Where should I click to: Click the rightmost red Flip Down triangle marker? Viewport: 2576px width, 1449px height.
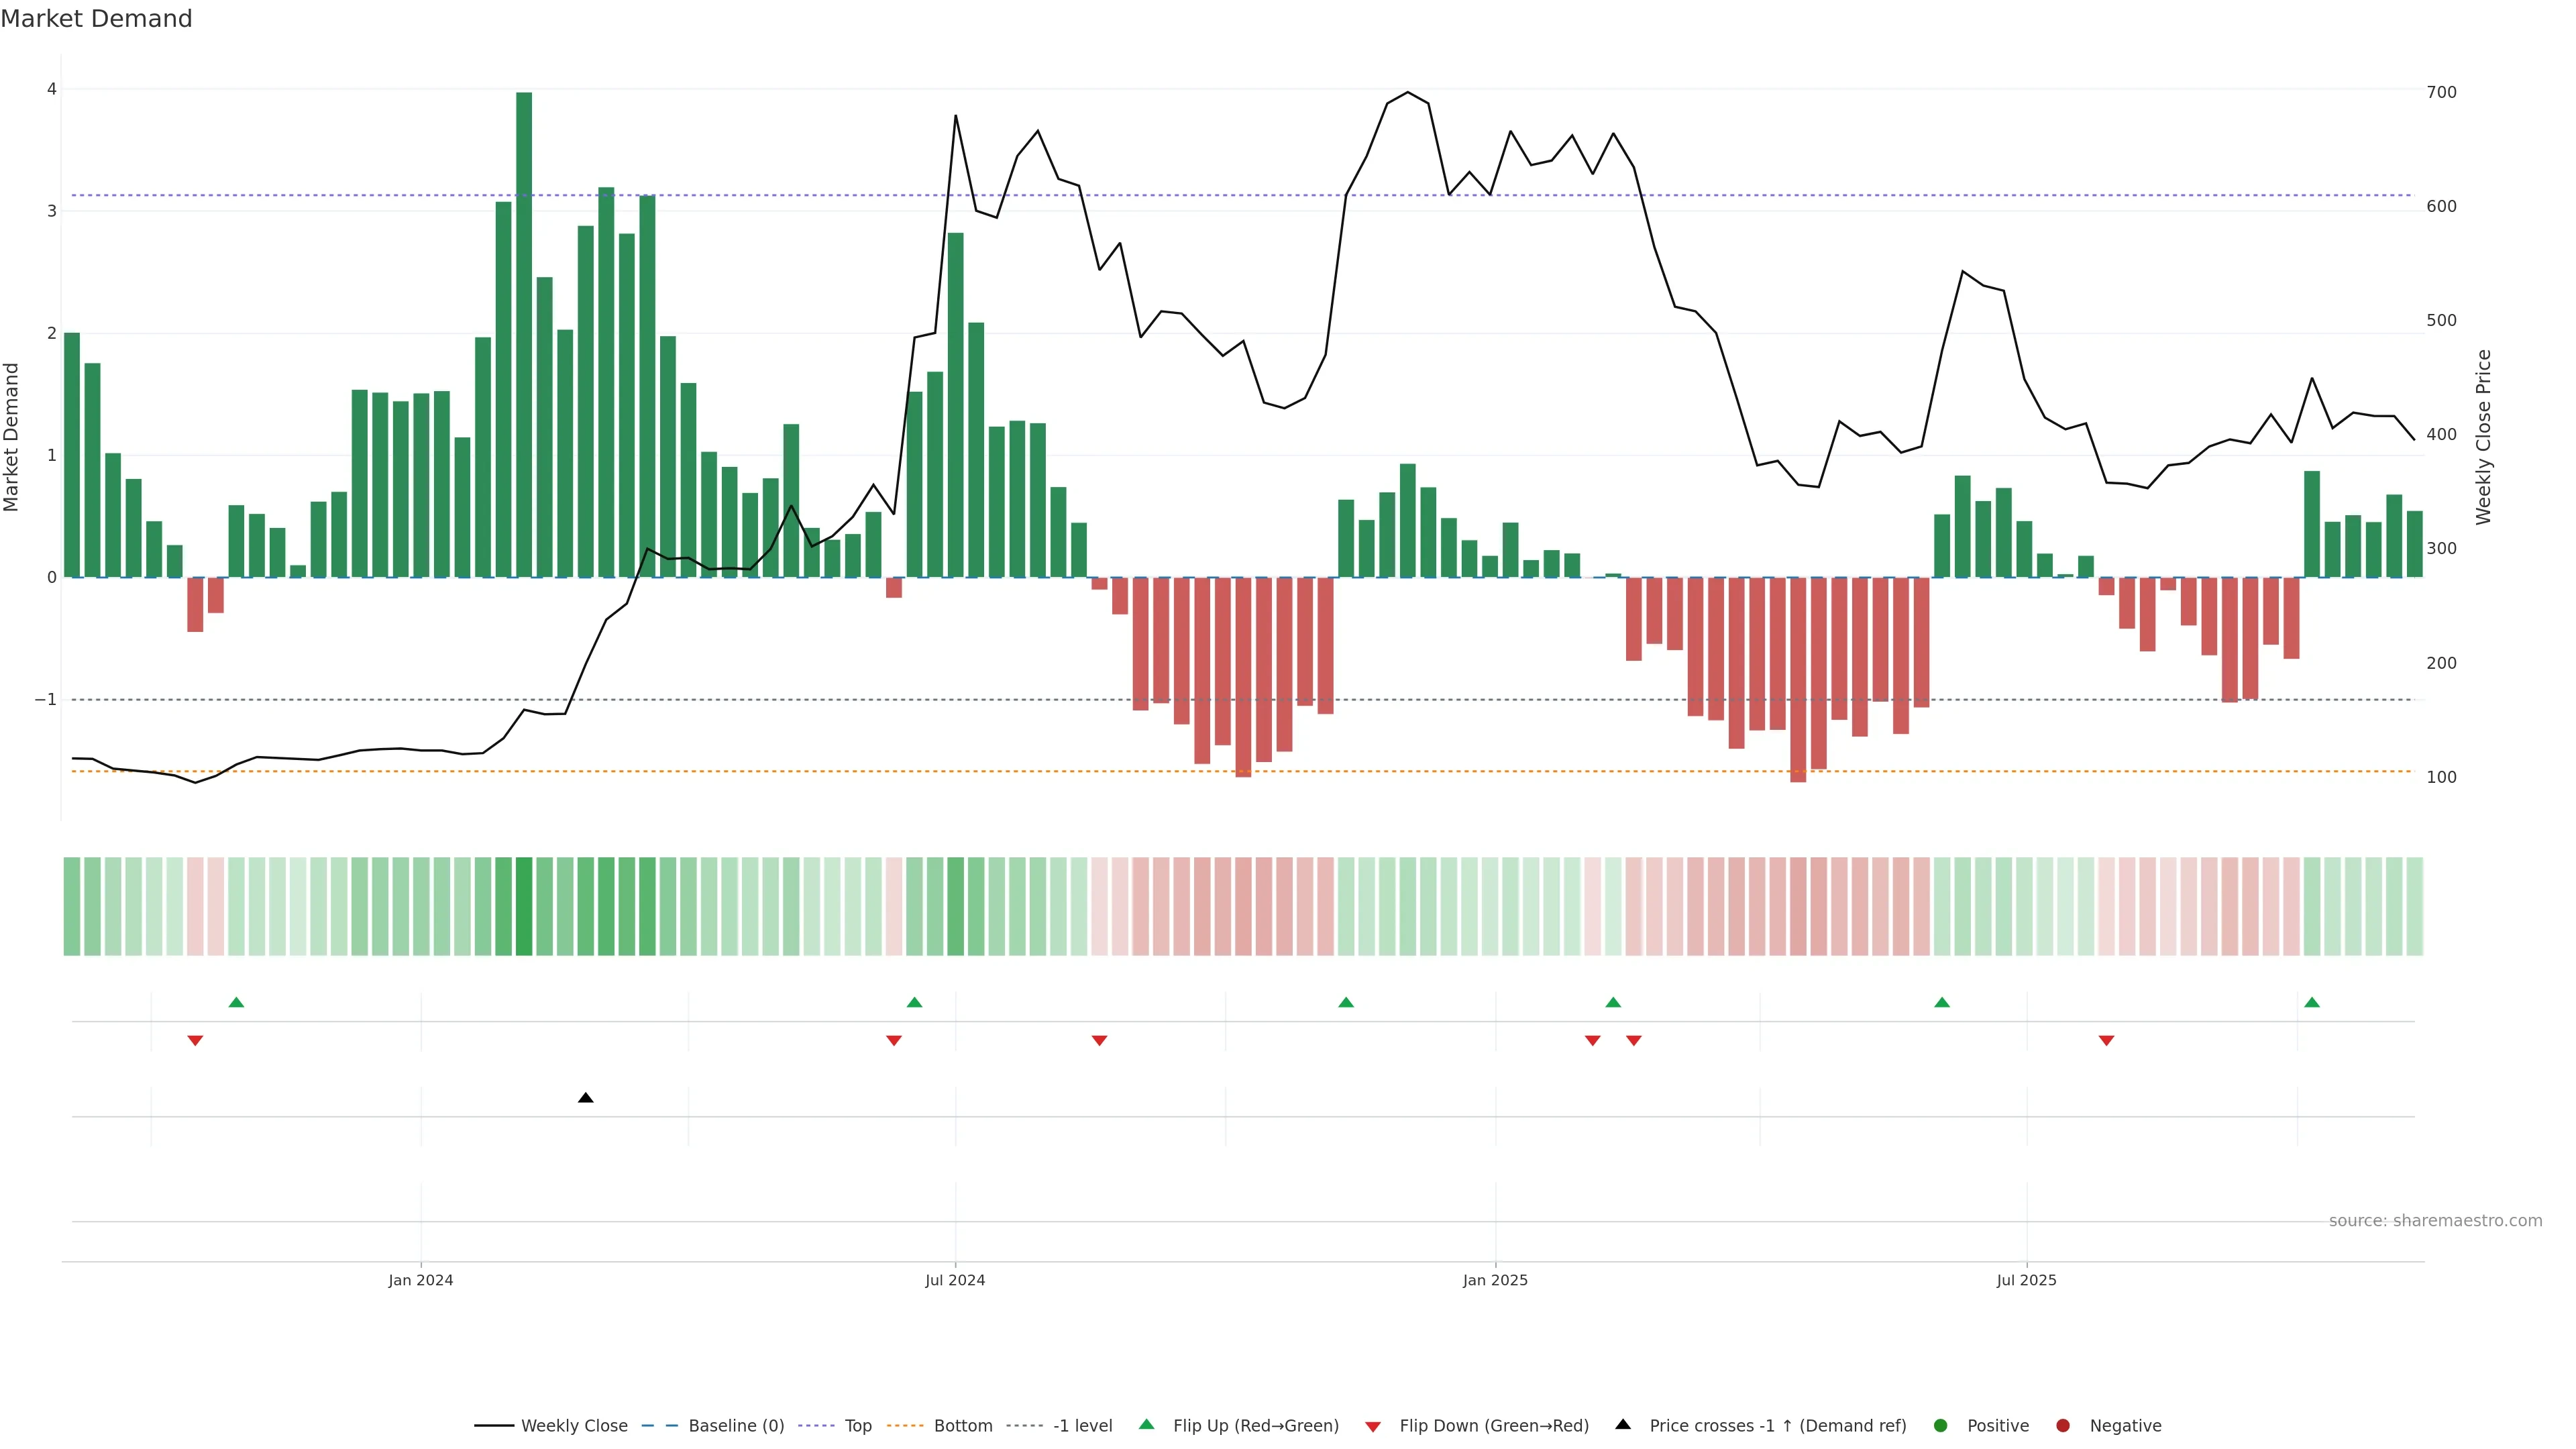[x=2106, y=1041]
